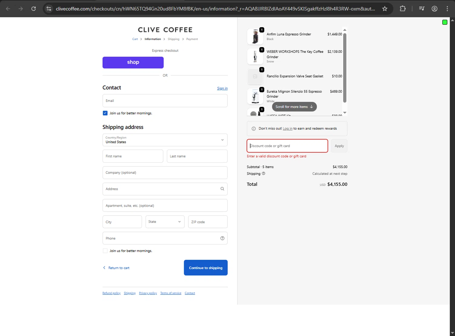Check the lower Join us for better mornings box
Screen dimensions: 455x336
105,251
